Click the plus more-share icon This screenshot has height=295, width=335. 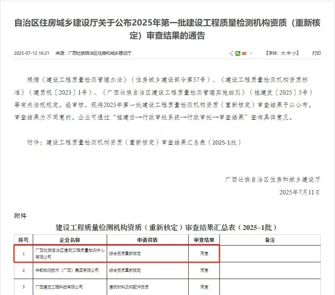(x=251, y=53)
